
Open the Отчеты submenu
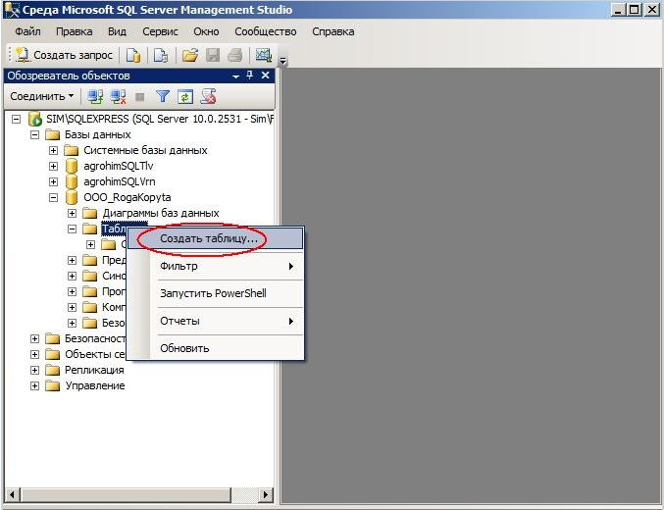pyautogui.click(x=217, y=321)
